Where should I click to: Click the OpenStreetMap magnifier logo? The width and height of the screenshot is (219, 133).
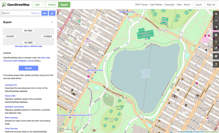click(x=4, y=5)
